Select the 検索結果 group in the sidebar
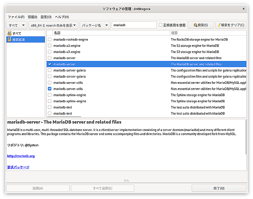 click(26, 40)
